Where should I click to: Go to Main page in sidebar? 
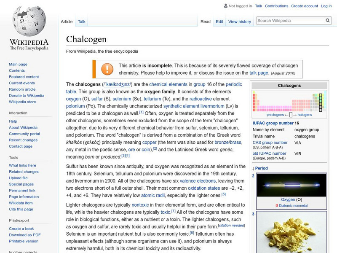tap(18, 64)
